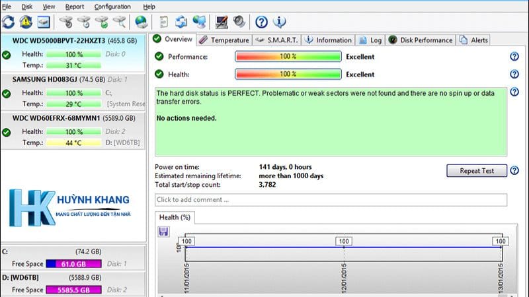Open the Disk menu
529x297 pixels.
point(26,7)
